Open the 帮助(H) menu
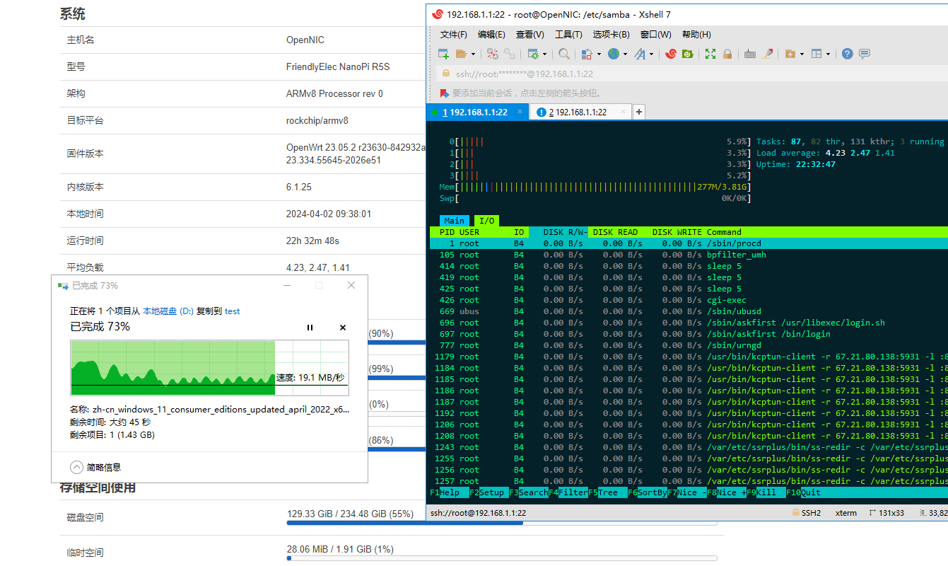This screenshot has height=566, width=948. tap(696, 34)
